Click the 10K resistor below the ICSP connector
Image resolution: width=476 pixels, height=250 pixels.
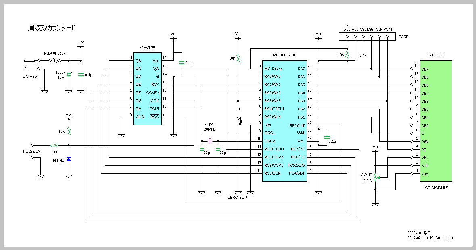347,54
